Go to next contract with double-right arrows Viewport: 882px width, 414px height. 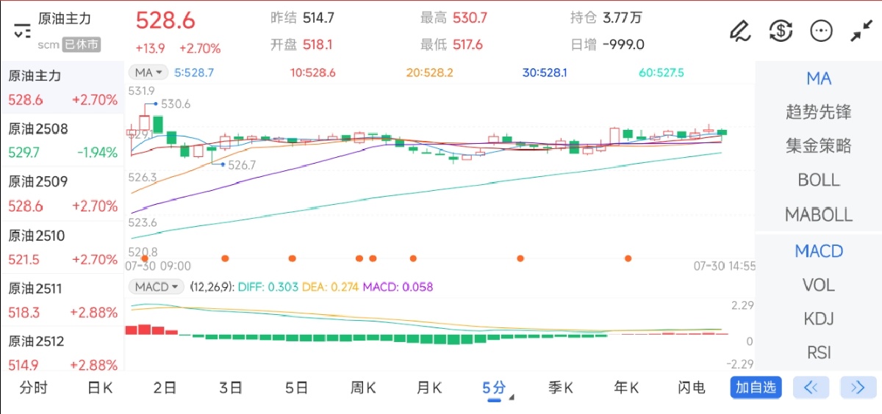click(x=858, y=388)
